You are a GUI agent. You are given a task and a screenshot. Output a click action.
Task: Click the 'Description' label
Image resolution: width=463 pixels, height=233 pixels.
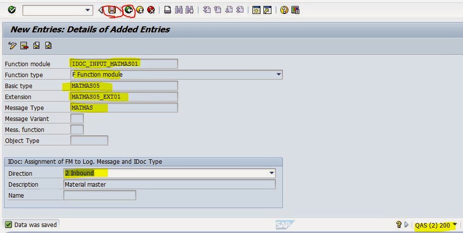coord(23,184)
